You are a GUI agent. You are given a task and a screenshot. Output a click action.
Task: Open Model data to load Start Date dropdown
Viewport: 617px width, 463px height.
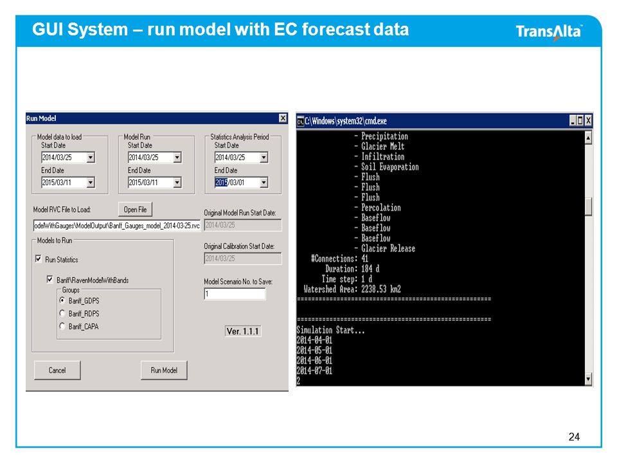[x=91, y=158]
